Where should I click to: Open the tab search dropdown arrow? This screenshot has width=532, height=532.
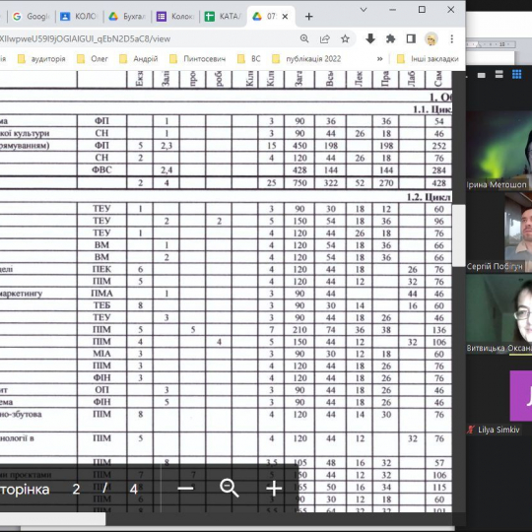click(x=364, y=10)
